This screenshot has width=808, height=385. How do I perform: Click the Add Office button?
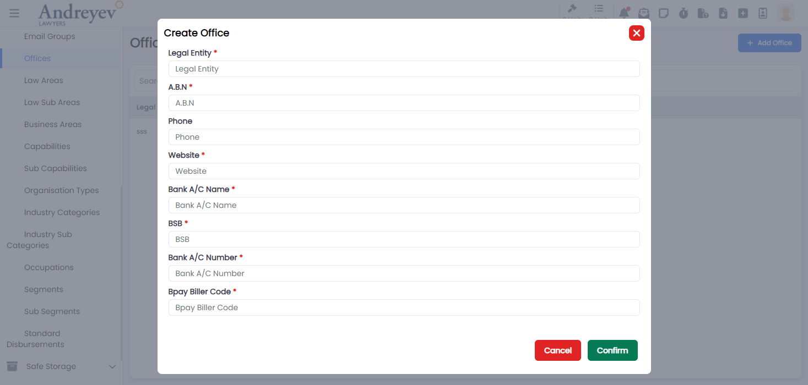coord(769,42)
